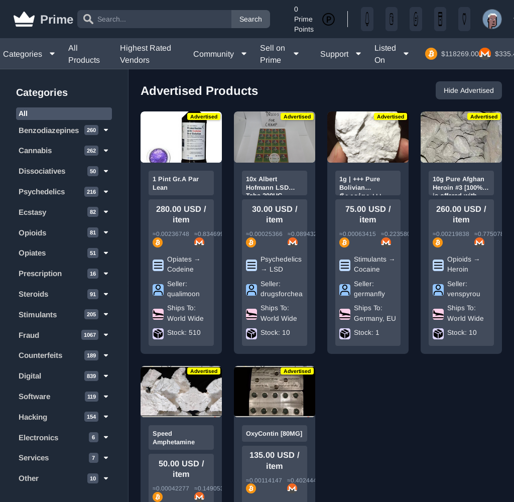Open the Community dropdown menu
This screenshot has height=502, width=514.
220,54
